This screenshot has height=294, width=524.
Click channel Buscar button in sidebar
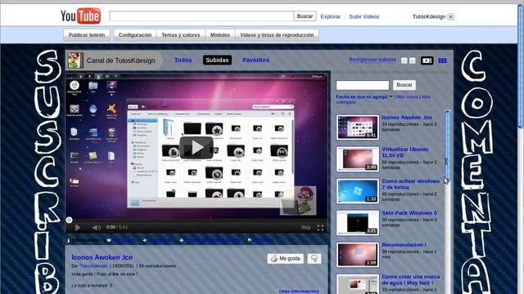coord(404,85)
